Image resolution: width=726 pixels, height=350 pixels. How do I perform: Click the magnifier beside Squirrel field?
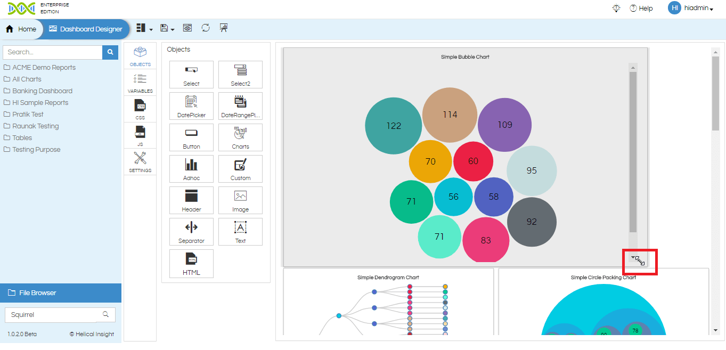coord(106,314)
